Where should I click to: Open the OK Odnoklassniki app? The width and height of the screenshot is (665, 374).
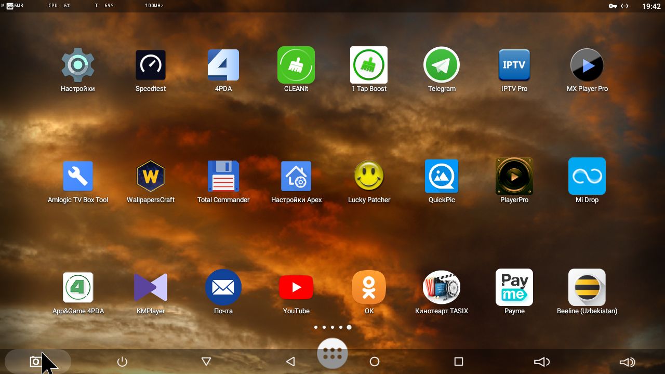pos(369,287)
